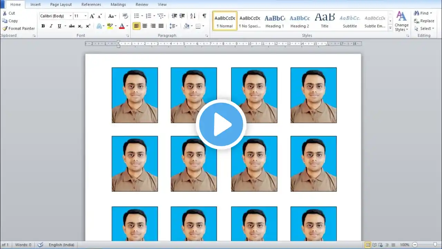Open the Page Layout tab

61,4
